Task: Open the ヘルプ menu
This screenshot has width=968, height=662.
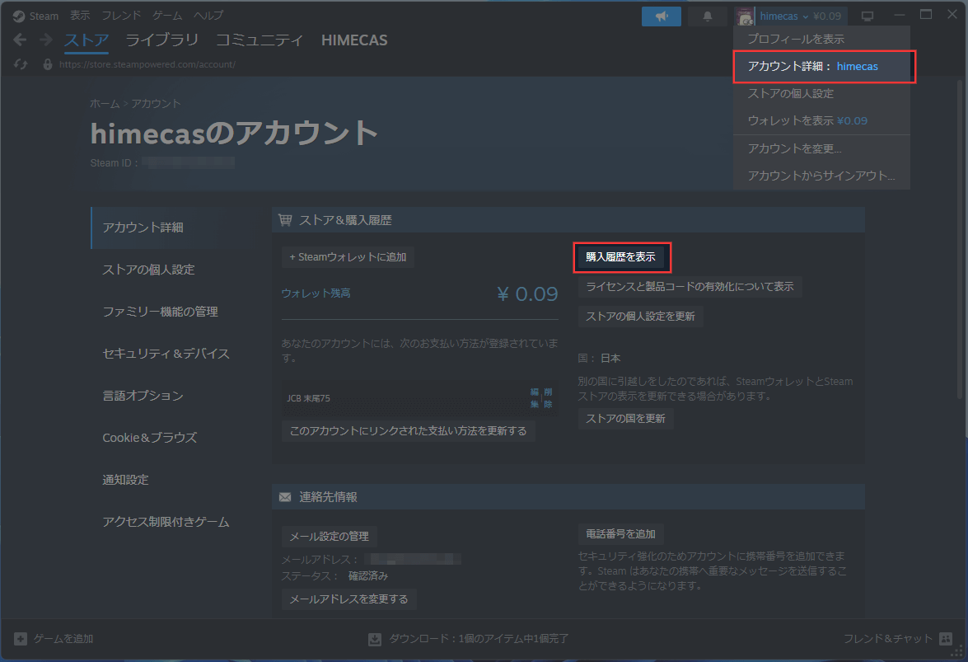Action: point(208,16)
